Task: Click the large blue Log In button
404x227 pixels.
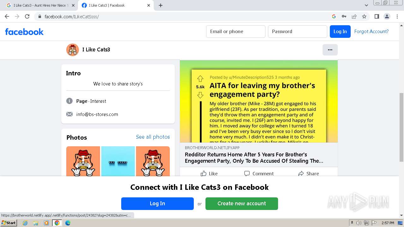Action: click(157, 204)
